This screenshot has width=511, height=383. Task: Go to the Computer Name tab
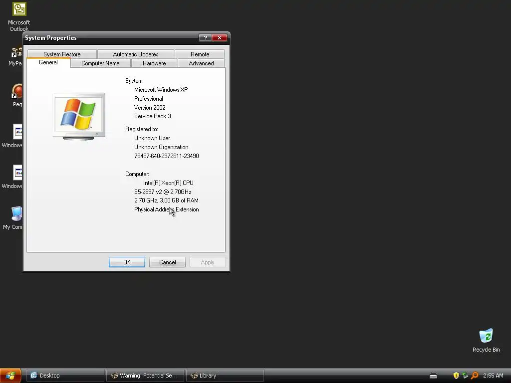[x=100, y=63]
